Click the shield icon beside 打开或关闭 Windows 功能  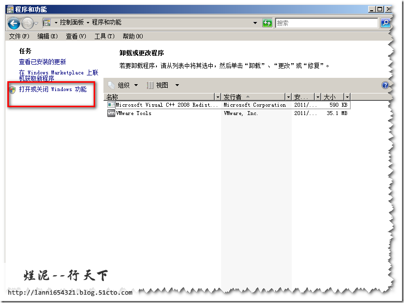coord(12,90)
